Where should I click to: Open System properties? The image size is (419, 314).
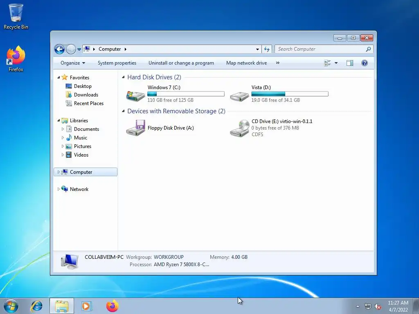pyautogui.click(x=117, y=63)
